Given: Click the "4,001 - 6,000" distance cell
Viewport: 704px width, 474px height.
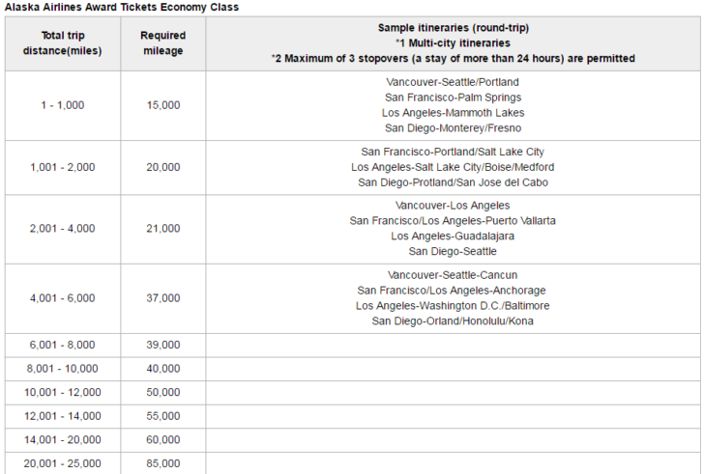Looking at the screenshot, I should 63,298.
